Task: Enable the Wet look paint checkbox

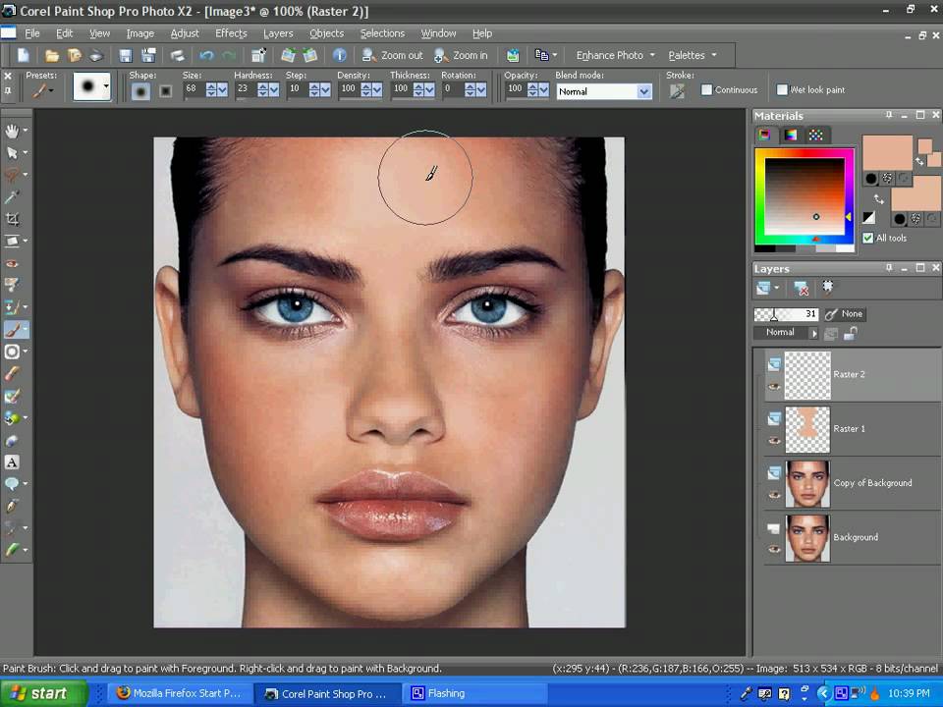Action: tap(782, 89)
